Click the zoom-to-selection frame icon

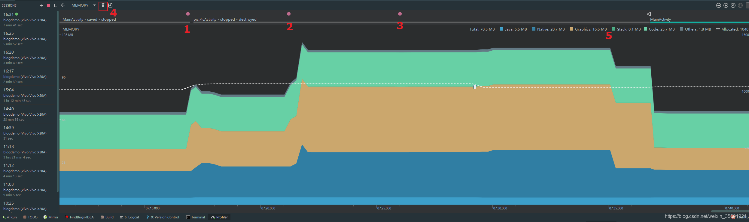coord(740,5)
